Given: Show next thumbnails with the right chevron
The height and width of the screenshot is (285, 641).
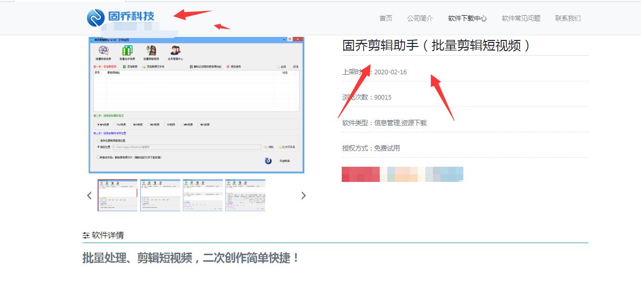Looking at the screenshot, I should coord(304,196).
